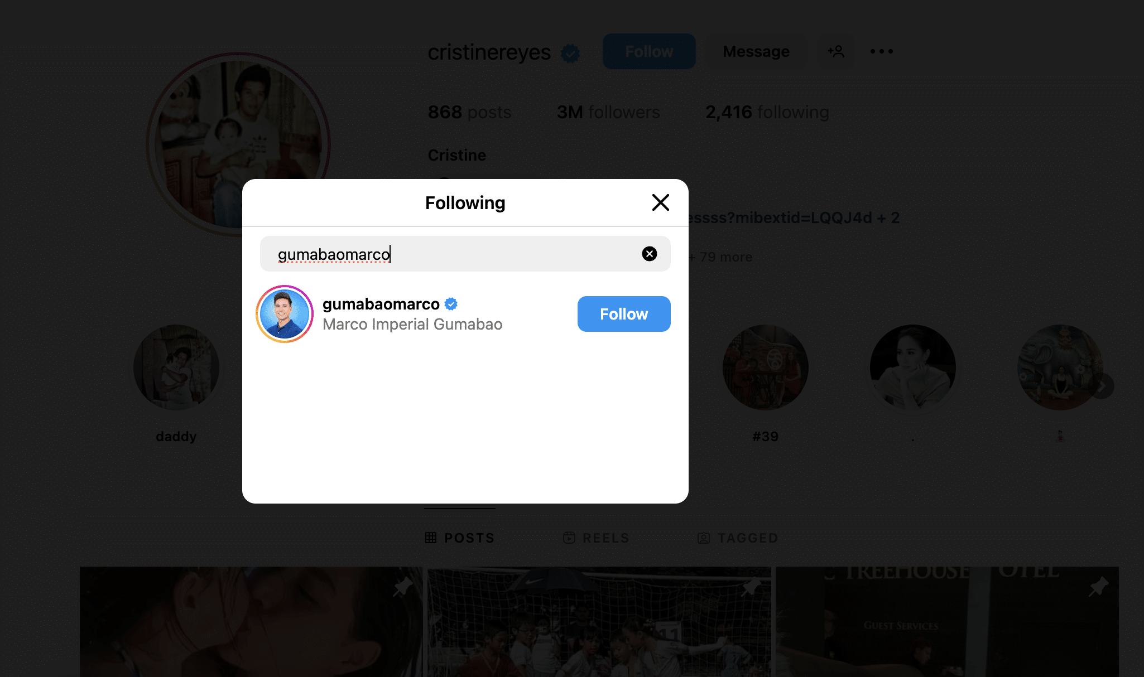Click the suggested people icon button
The width and height of the screenshot is (1144, 677).
click(835, 51)
